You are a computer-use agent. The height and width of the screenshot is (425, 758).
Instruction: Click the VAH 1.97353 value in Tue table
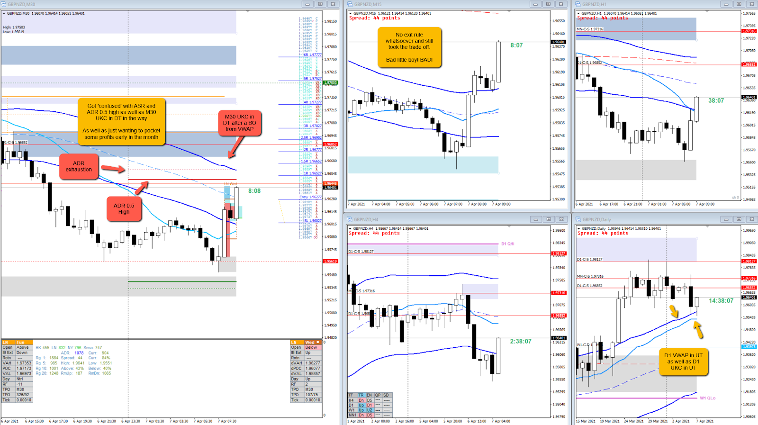[x=24, y=363]
